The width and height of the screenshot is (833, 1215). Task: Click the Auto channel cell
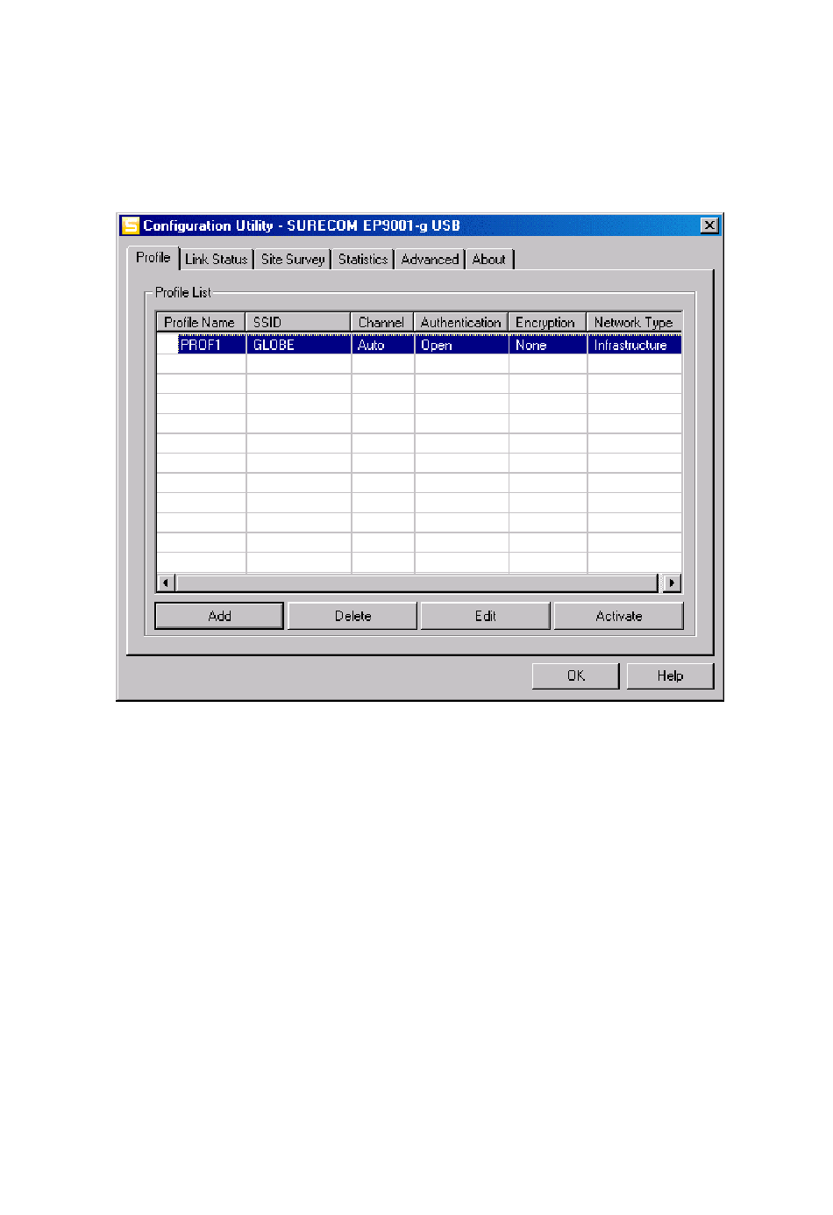[382, 345]
